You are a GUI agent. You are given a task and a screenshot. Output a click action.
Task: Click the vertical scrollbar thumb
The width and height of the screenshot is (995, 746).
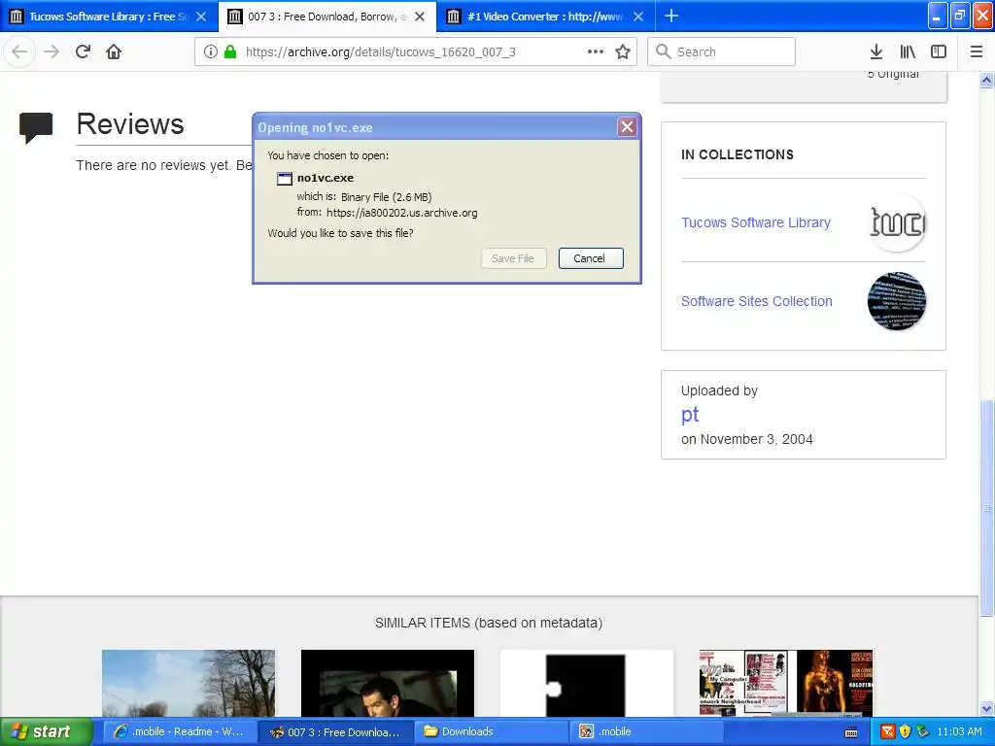[987, 507]
